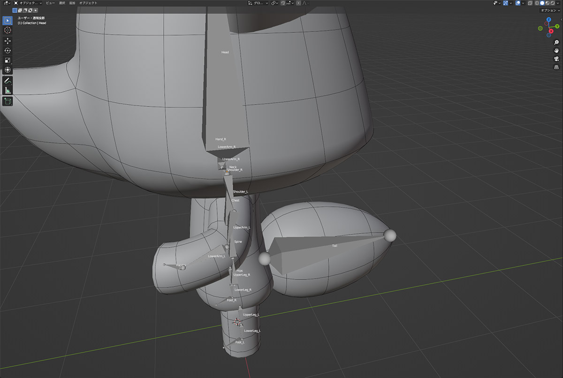The width and height of the screenshot is (563, 378).
Task: Select the Annotate pencil tool
Action: [8, 81]
